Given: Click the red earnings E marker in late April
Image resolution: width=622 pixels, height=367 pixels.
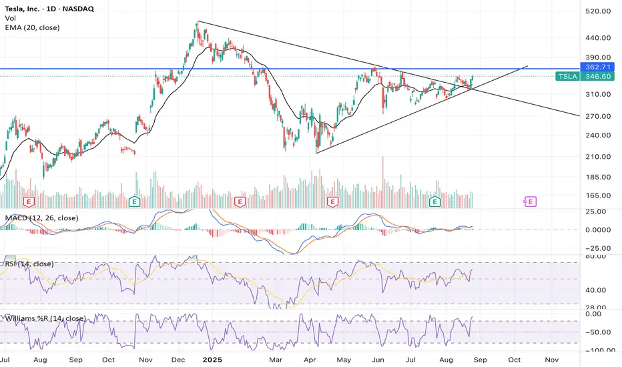Looking at the screenshot, I should [x=332, y=202].
